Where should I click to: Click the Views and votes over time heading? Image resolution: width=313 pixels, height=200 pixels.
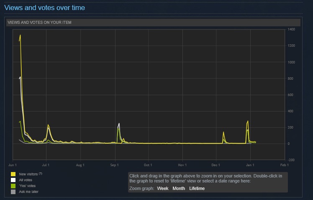tap(44, 8)
